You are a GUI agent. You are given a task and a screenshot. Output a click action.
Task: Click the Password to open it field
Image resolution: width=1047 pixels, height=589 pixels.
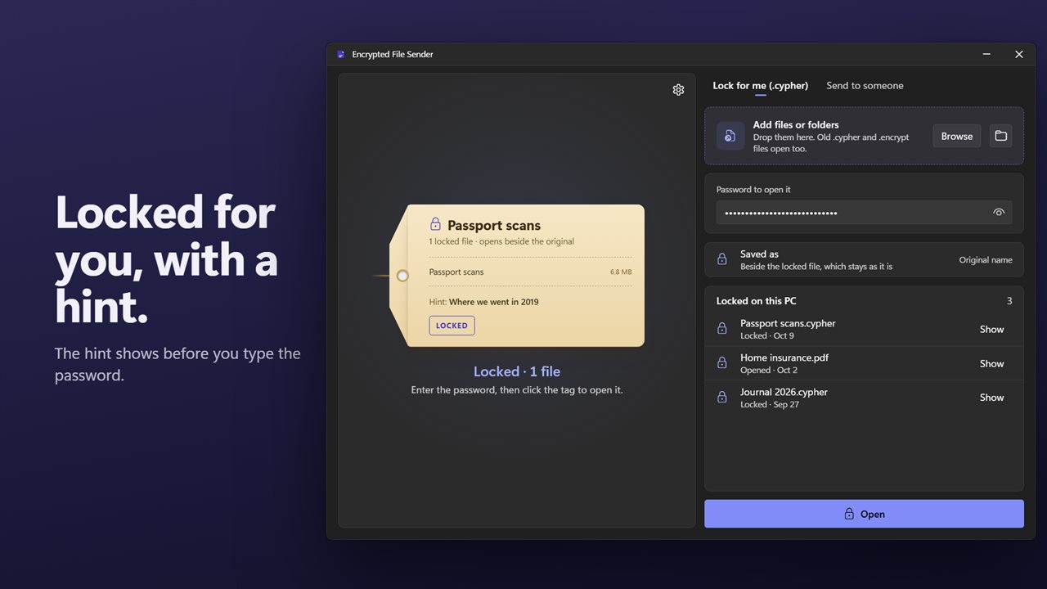pos(864,213)
